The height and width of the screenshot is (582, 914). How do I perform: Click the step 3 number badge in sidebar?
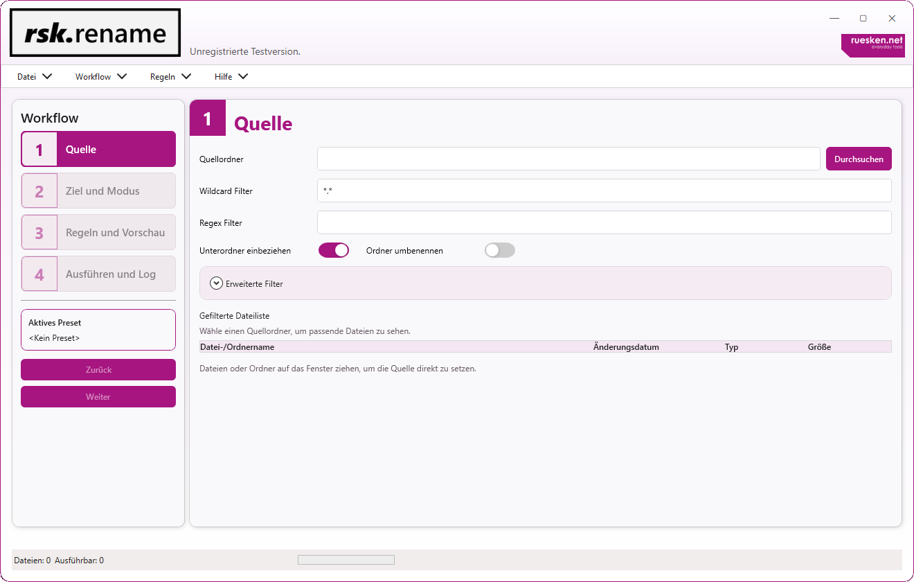(39, 233)
